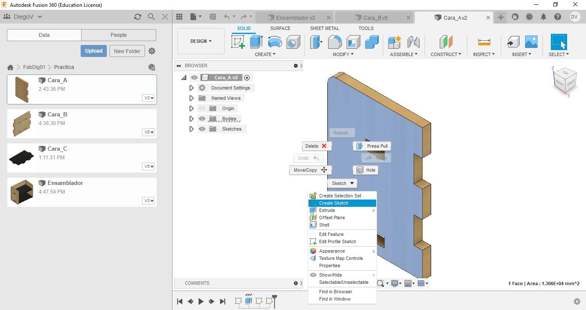Choose Find in Browser menu entry

tap(342, 292)
